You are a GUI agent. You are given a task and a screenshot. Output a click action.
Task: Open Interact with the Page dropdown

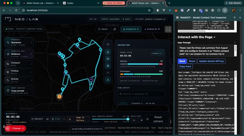coord(196,37)
